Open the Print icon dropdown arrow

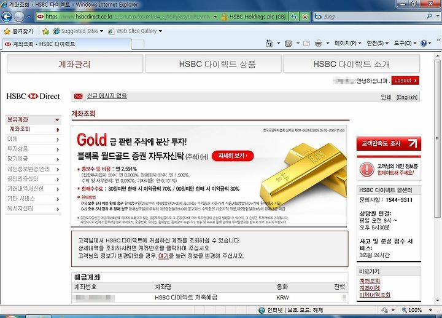328,43
